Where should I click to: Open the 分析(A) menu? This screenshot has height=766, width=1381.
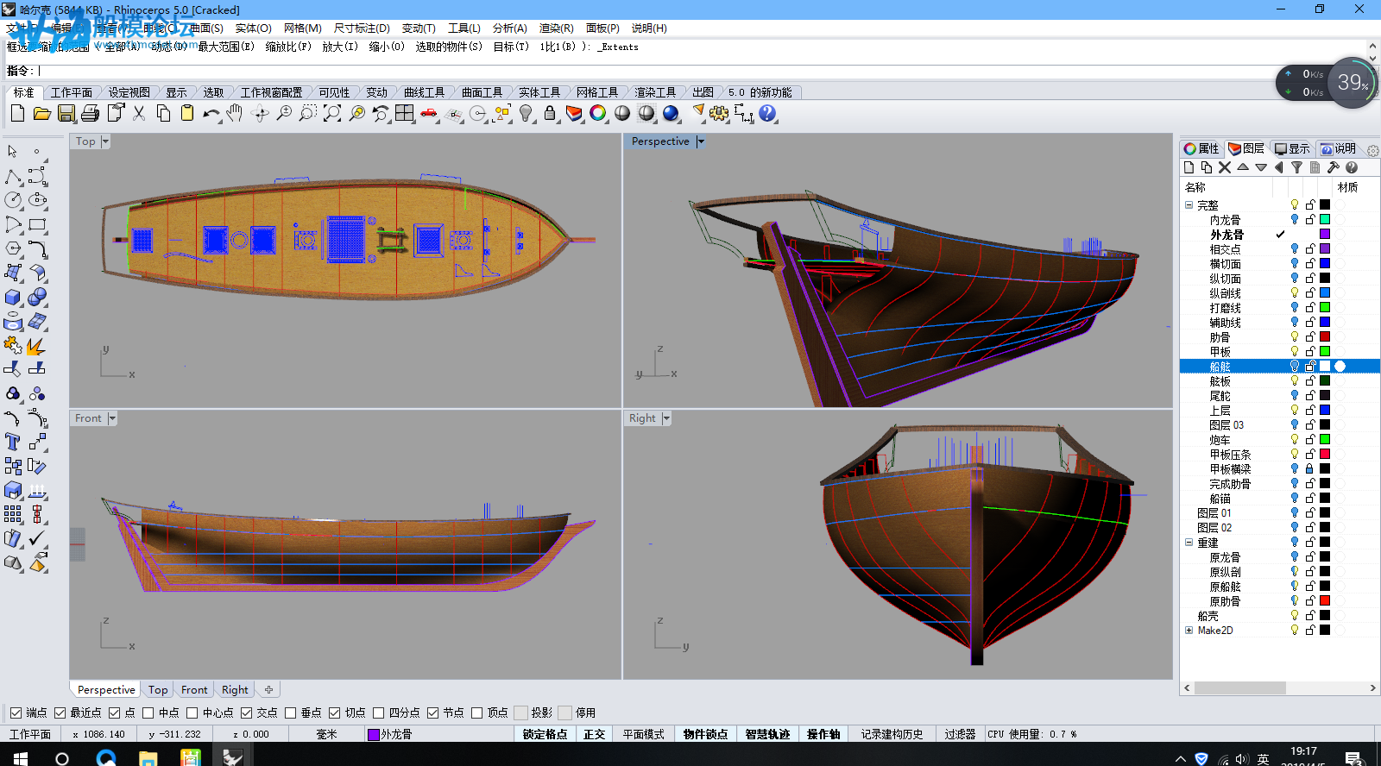click(510, 28)
